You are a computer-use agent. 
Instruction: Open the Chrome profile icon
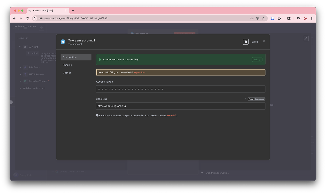(x=305, y=18)
